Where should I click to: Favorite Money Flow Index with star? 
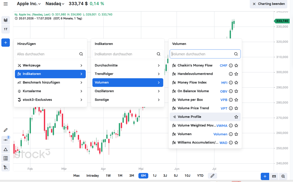(x=236, y=83)
